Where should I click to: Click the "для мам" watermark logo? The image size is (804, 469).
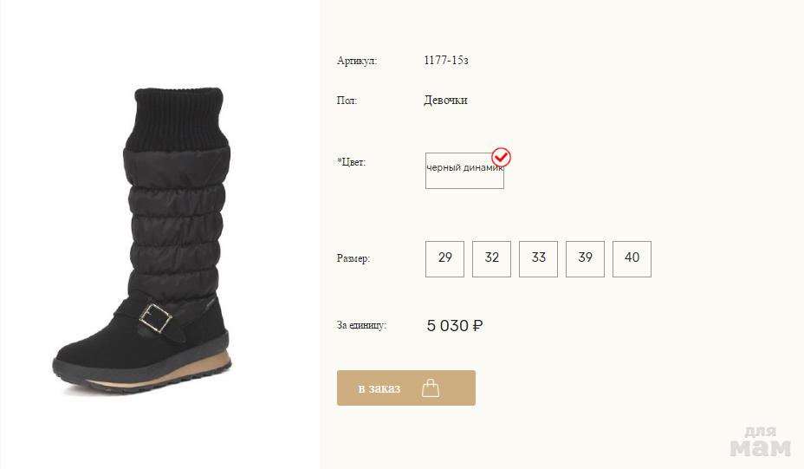click(760, 441)
